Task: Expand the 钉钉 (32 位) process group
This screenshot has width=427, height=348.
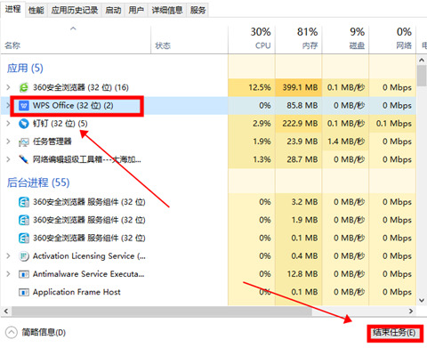Action: tap(8, 124)
